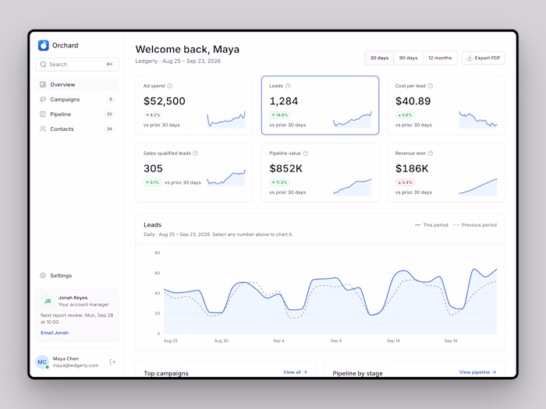Click the Aug 30 axis label
This screenshot has width=546, height=409.
pyautogui.click(x=222, y=341)
